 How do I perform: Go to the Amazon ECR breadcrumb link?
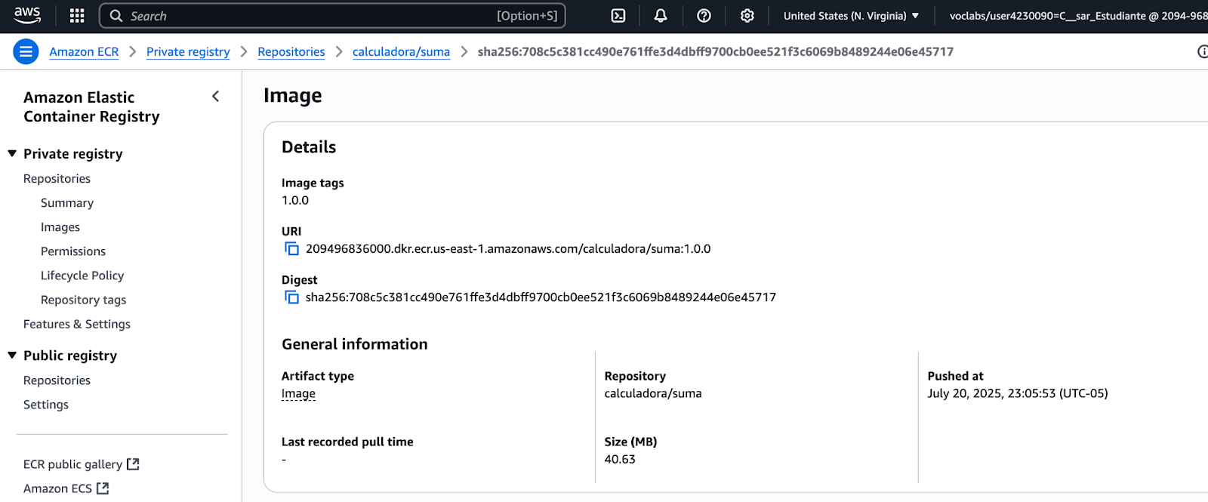tap(84, 51)
